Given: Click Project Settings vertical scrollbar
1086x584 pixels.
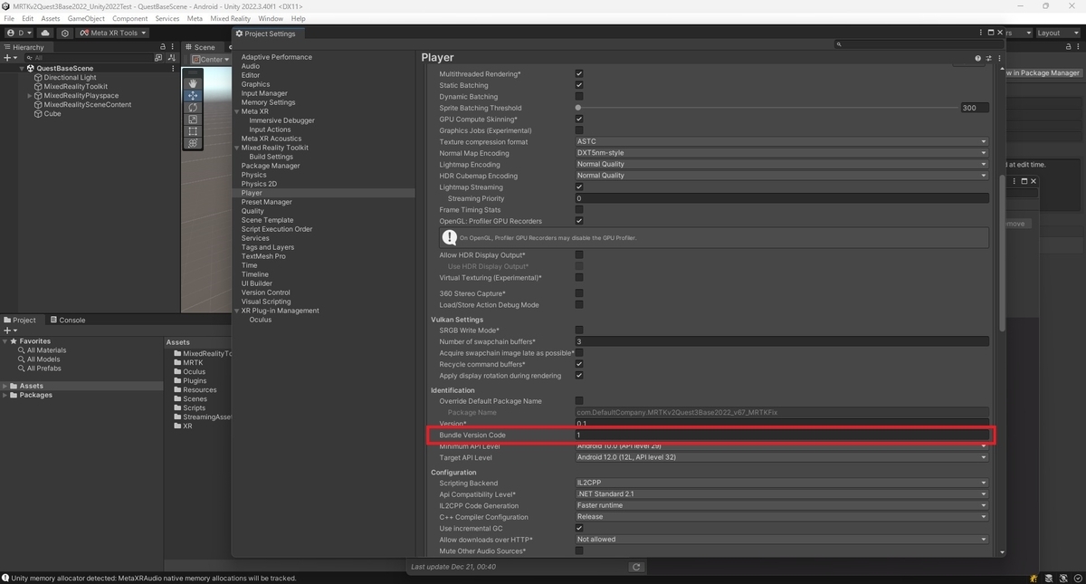Looking at the screenshot, I should pos(1001,254).
